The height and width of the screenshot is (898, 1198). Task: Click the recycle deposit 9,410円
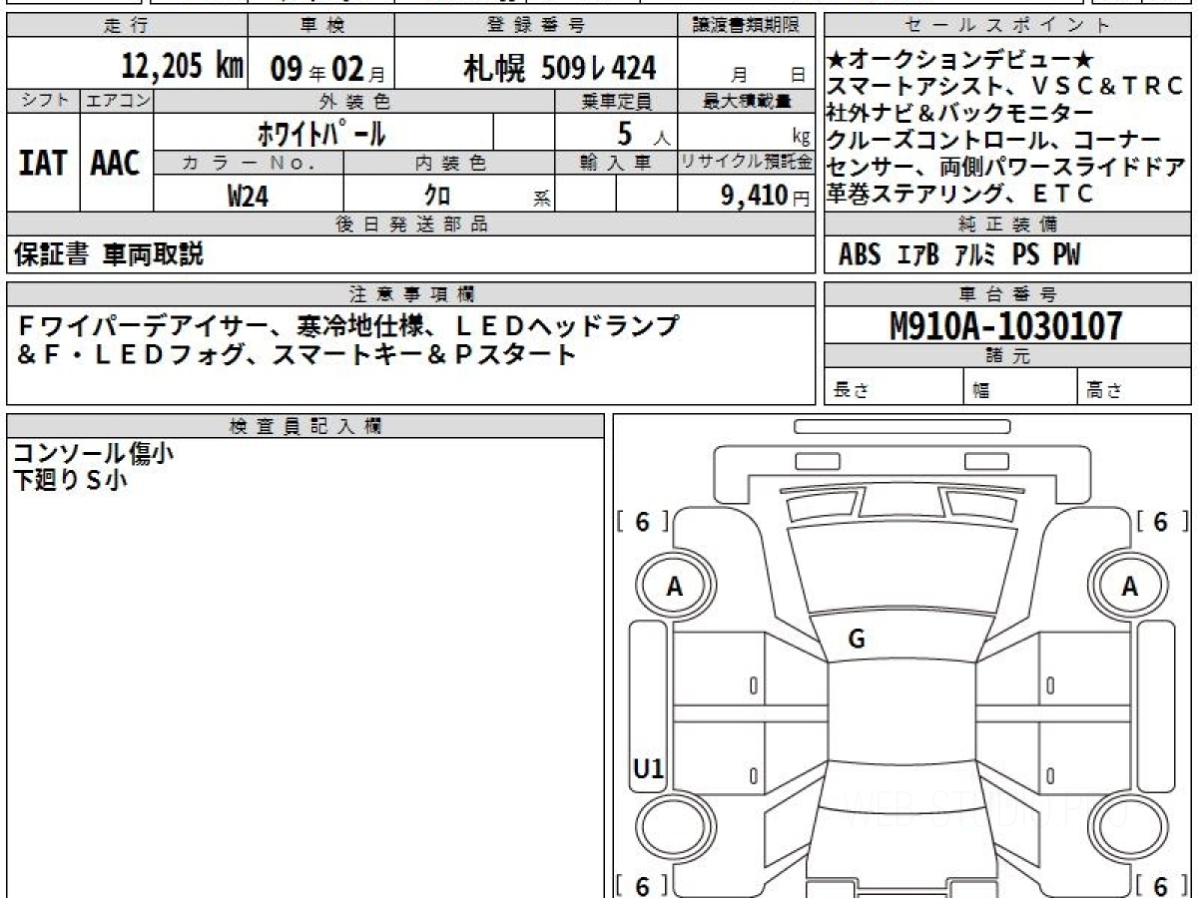point(766,196)
